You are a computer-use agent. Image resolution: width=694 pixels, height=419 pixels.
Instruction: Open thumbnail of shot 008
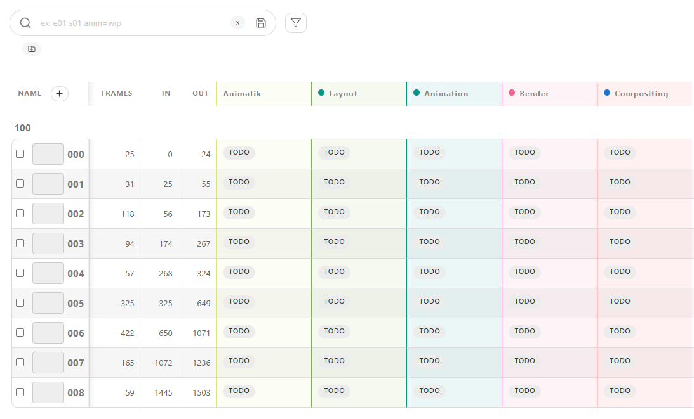[x=48, y=392]
